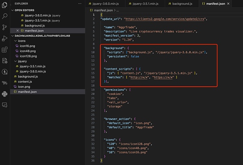Collapse the icons folder
Screen dimensions: 243x165
pos(16,41)
